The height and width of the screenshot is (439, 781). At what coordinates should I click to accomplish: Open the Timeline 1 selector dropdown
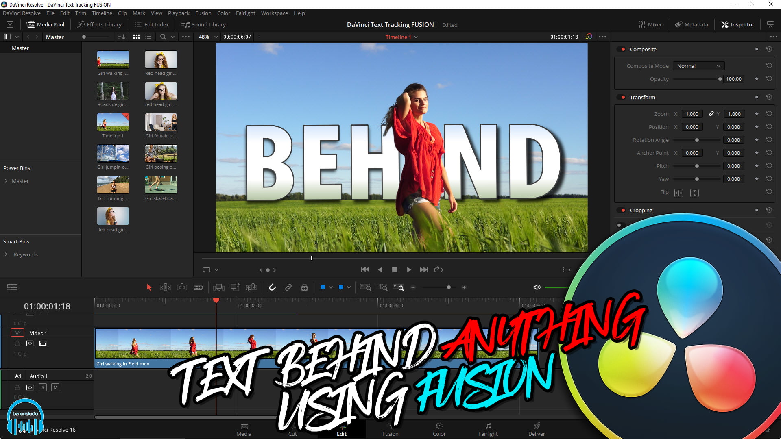[x=415, y=37]
